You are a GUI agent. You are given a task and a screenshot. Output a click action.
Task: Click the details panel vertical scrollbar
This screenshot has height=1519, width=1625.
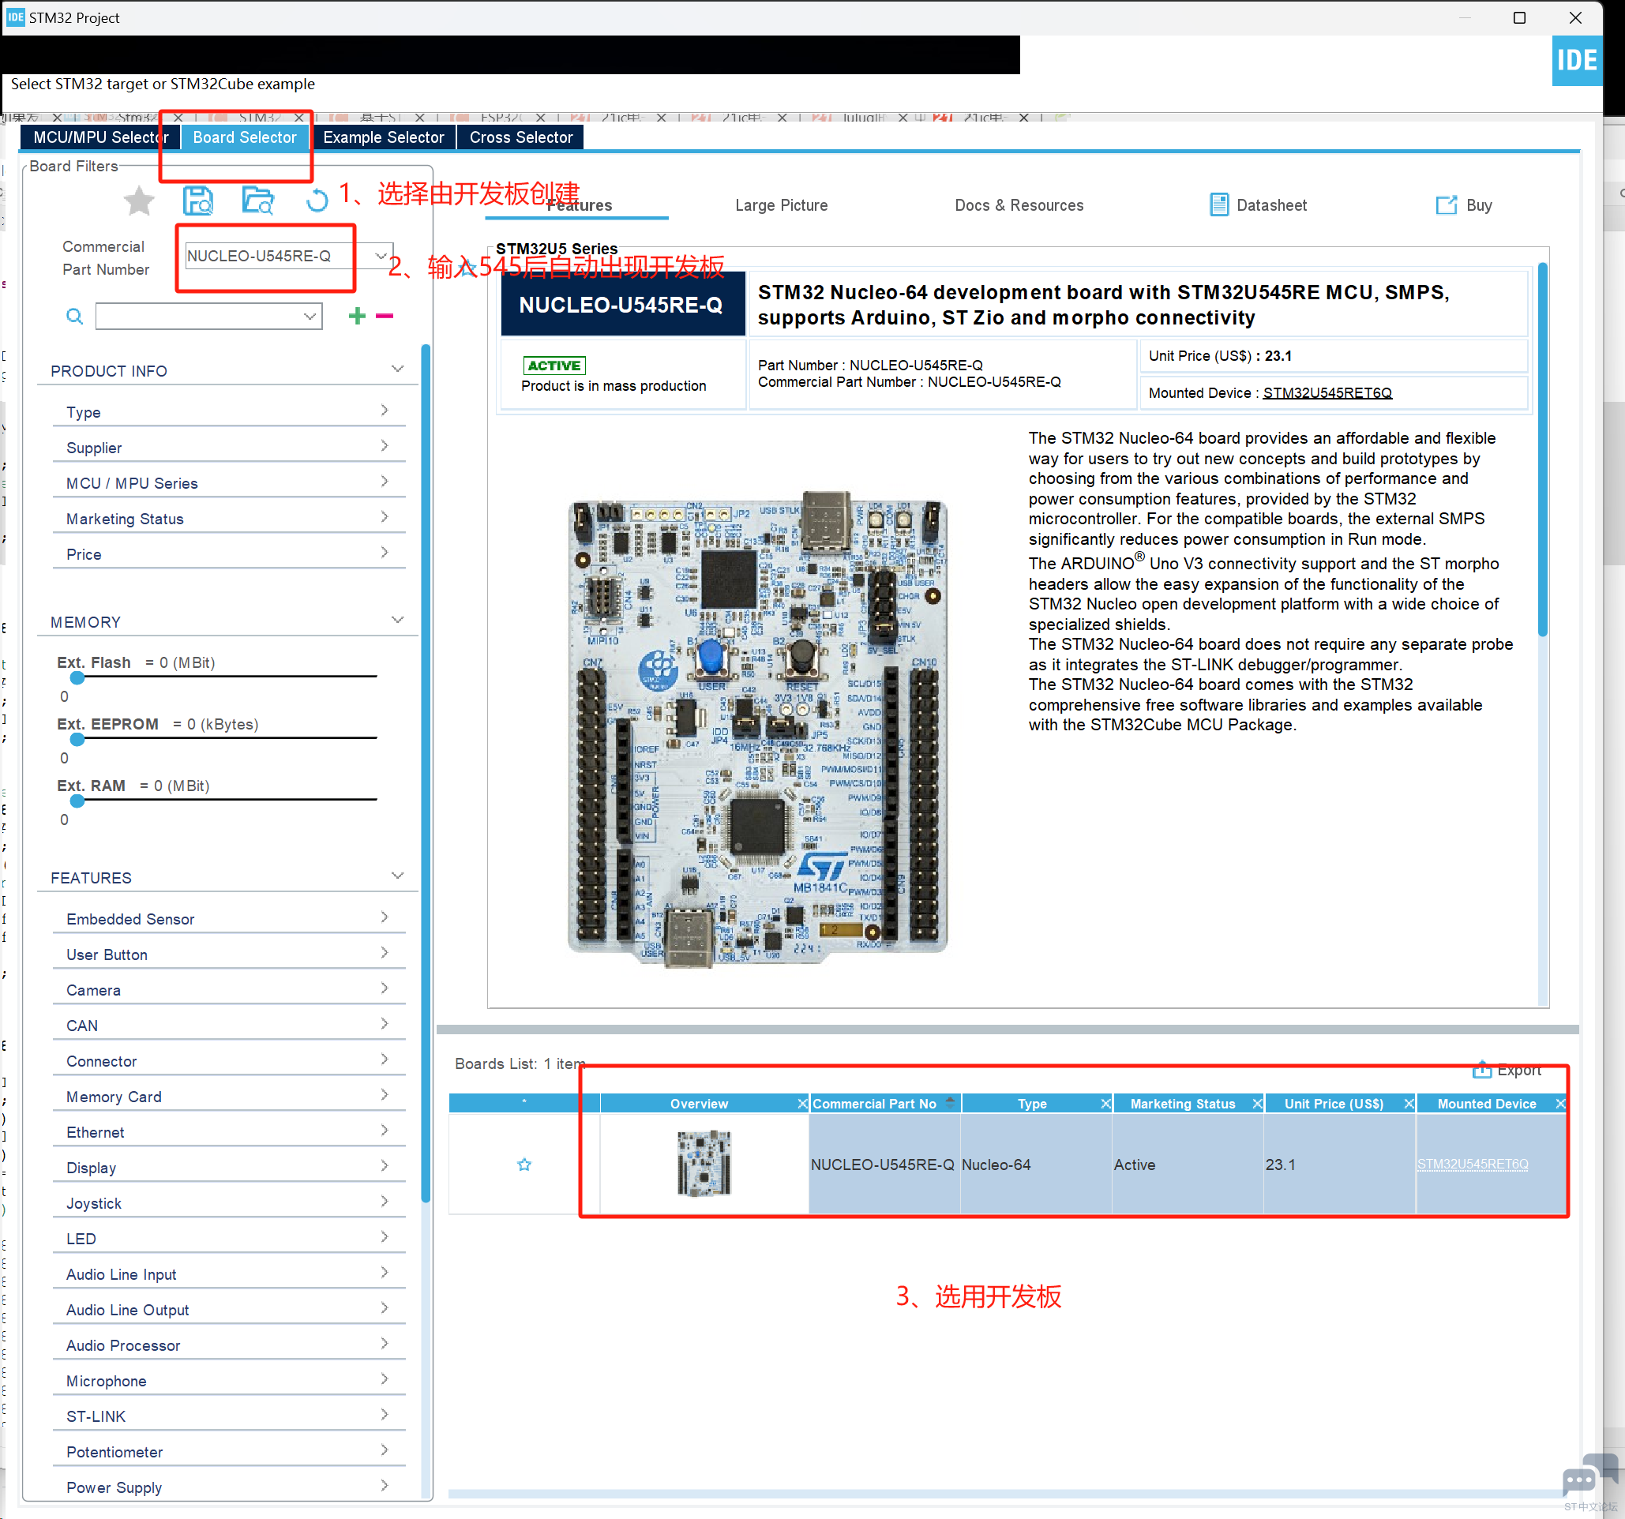[1542, 449]
